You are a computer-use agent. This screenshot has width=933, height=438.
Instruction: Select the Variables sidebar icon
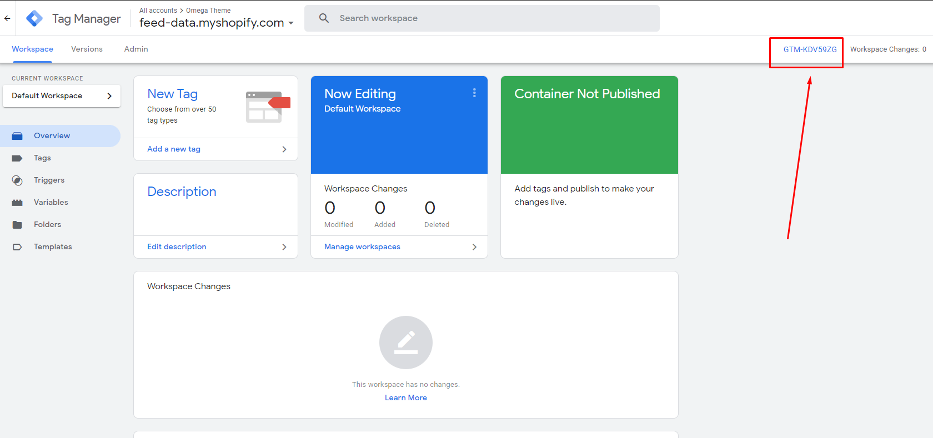[17, 203]
